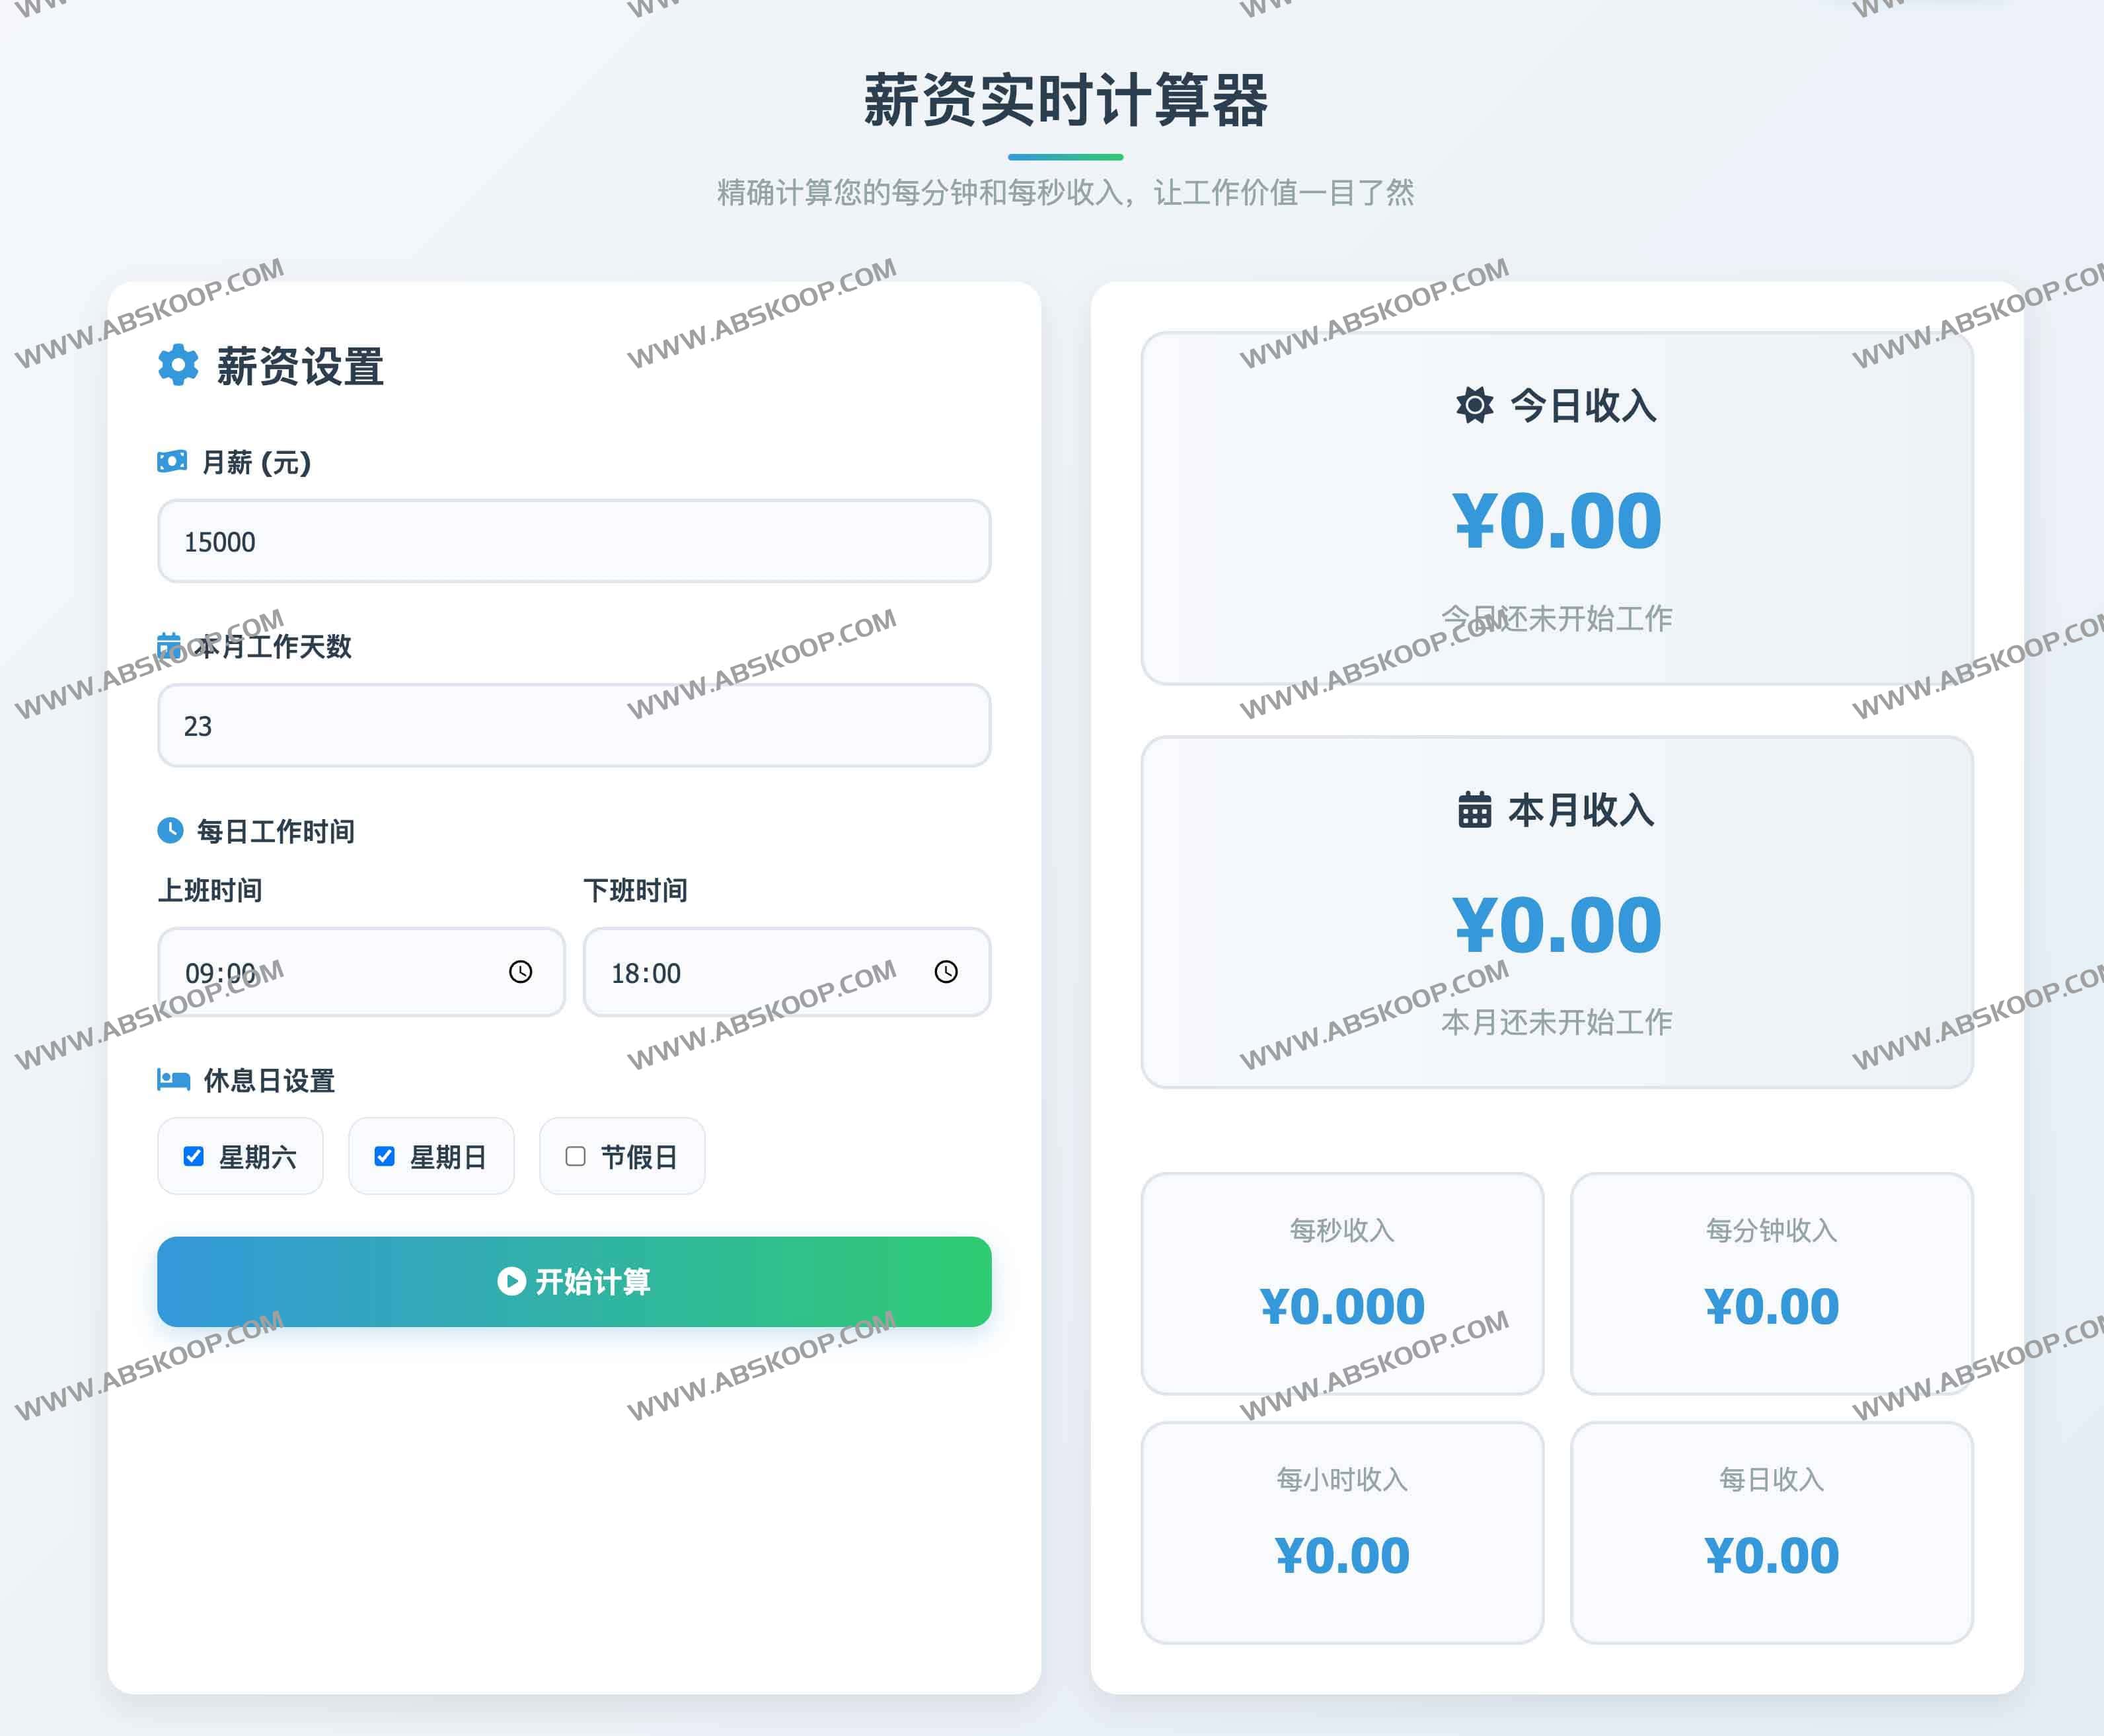Click the blue clock icon beside 每日工作时间
2104x1736 pixels.
click(x=170, y=830)
